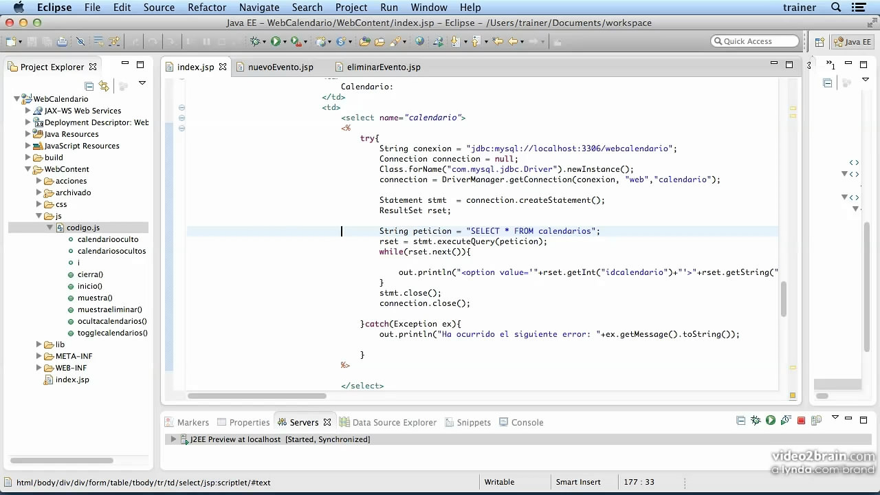
Task: Maximize the Project Explorer view
Action: click(140, 65)
